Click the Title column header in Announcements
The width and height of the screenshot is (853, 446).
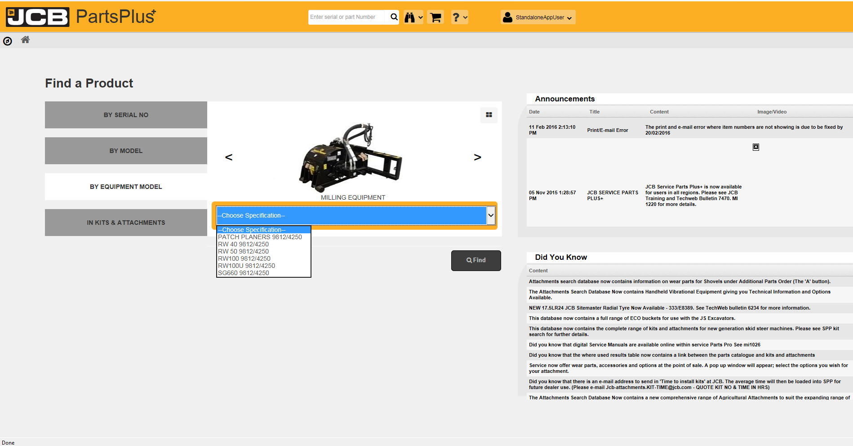click(x=595, y=112)
